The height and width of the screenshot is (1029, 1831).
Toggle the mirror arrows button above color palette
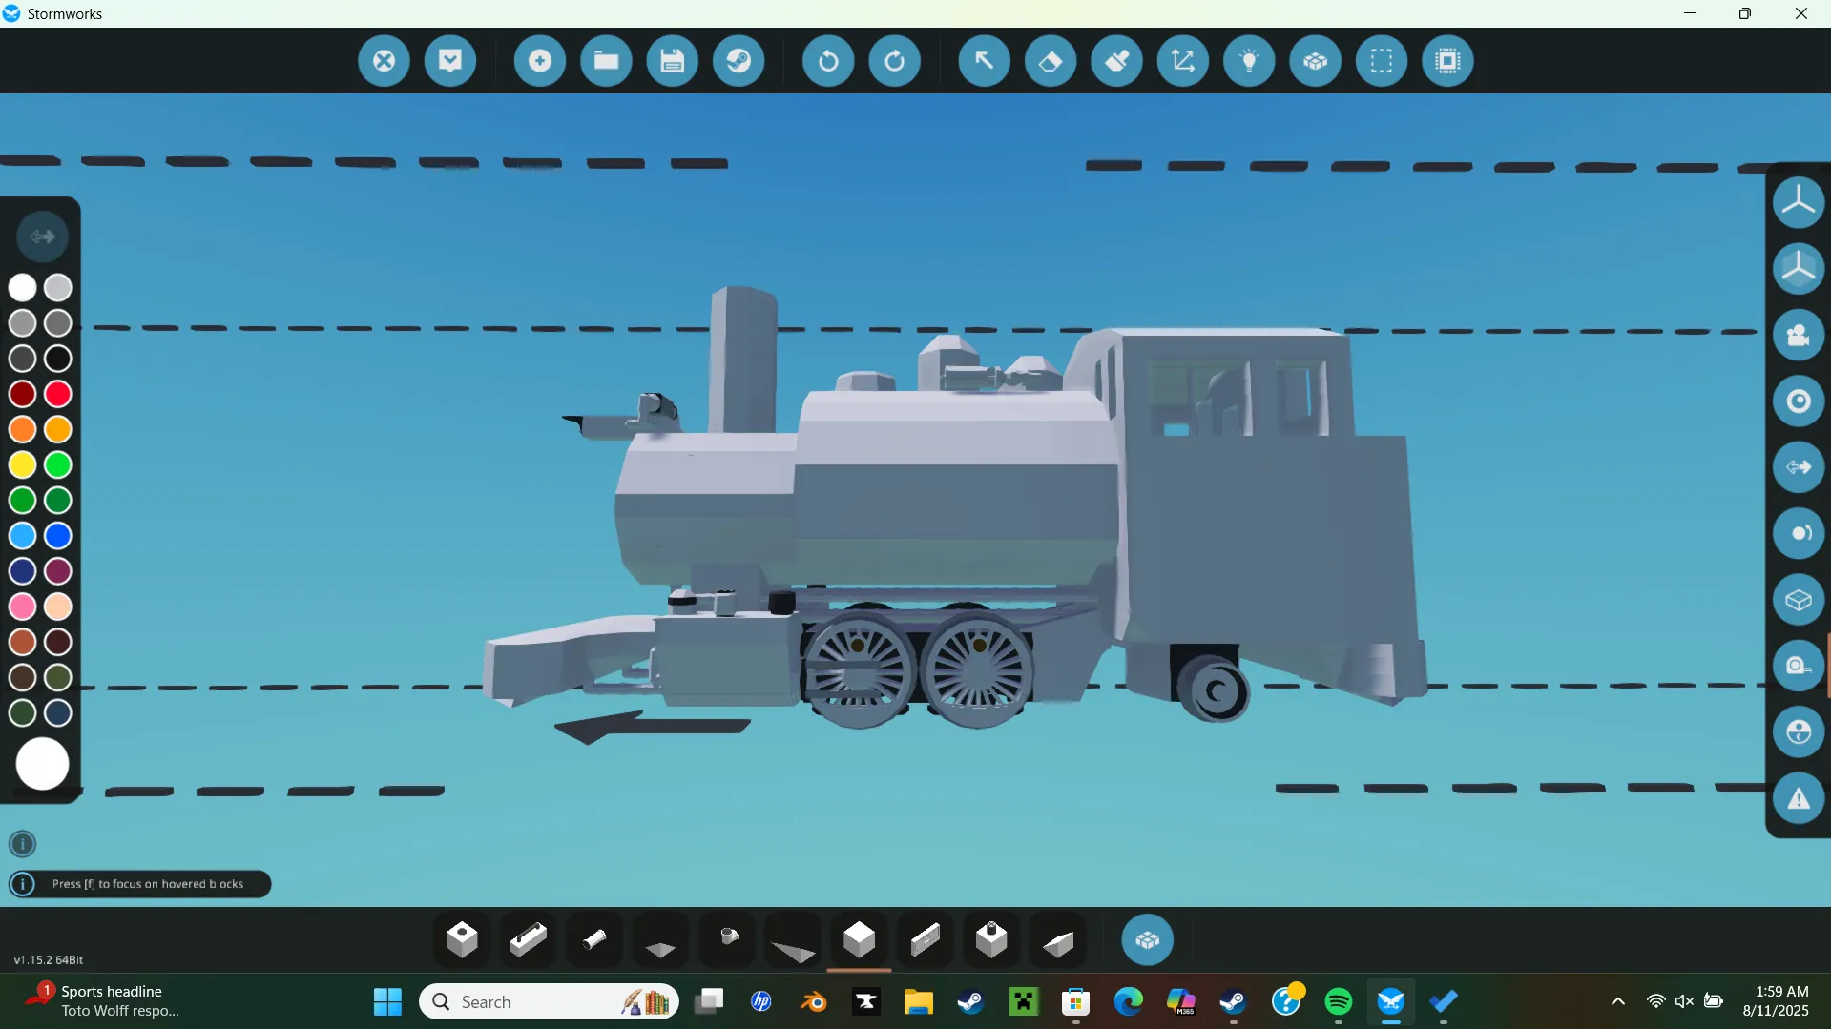[42, 237]
